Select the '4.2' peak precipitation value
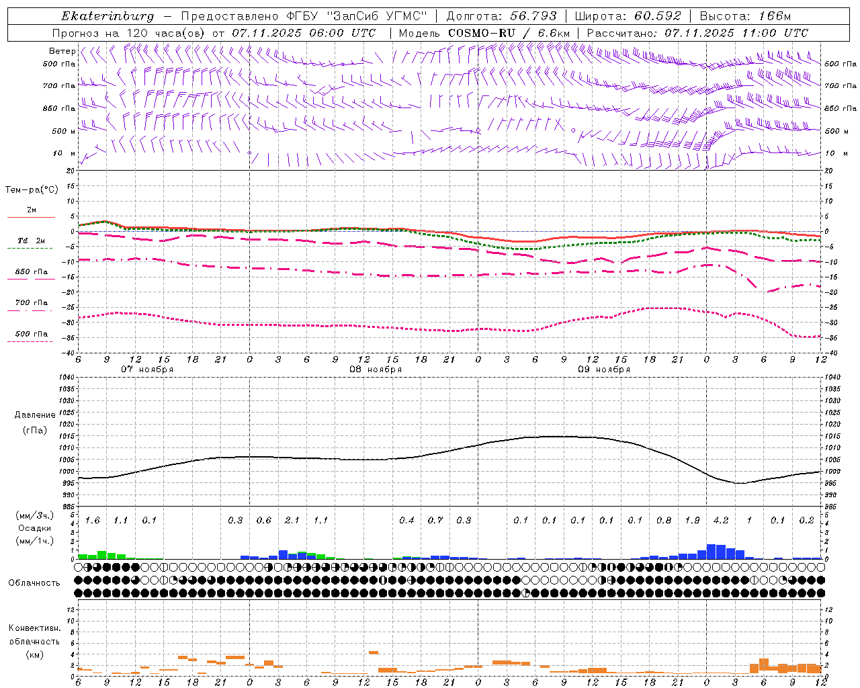 (x=721, y=521)
